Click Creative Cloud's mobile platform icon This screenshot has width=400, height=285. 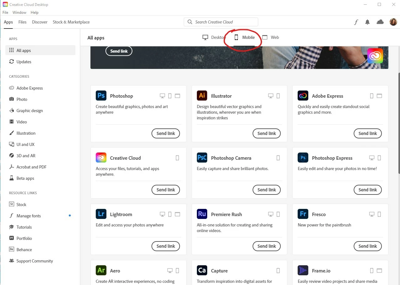point(177,158)
